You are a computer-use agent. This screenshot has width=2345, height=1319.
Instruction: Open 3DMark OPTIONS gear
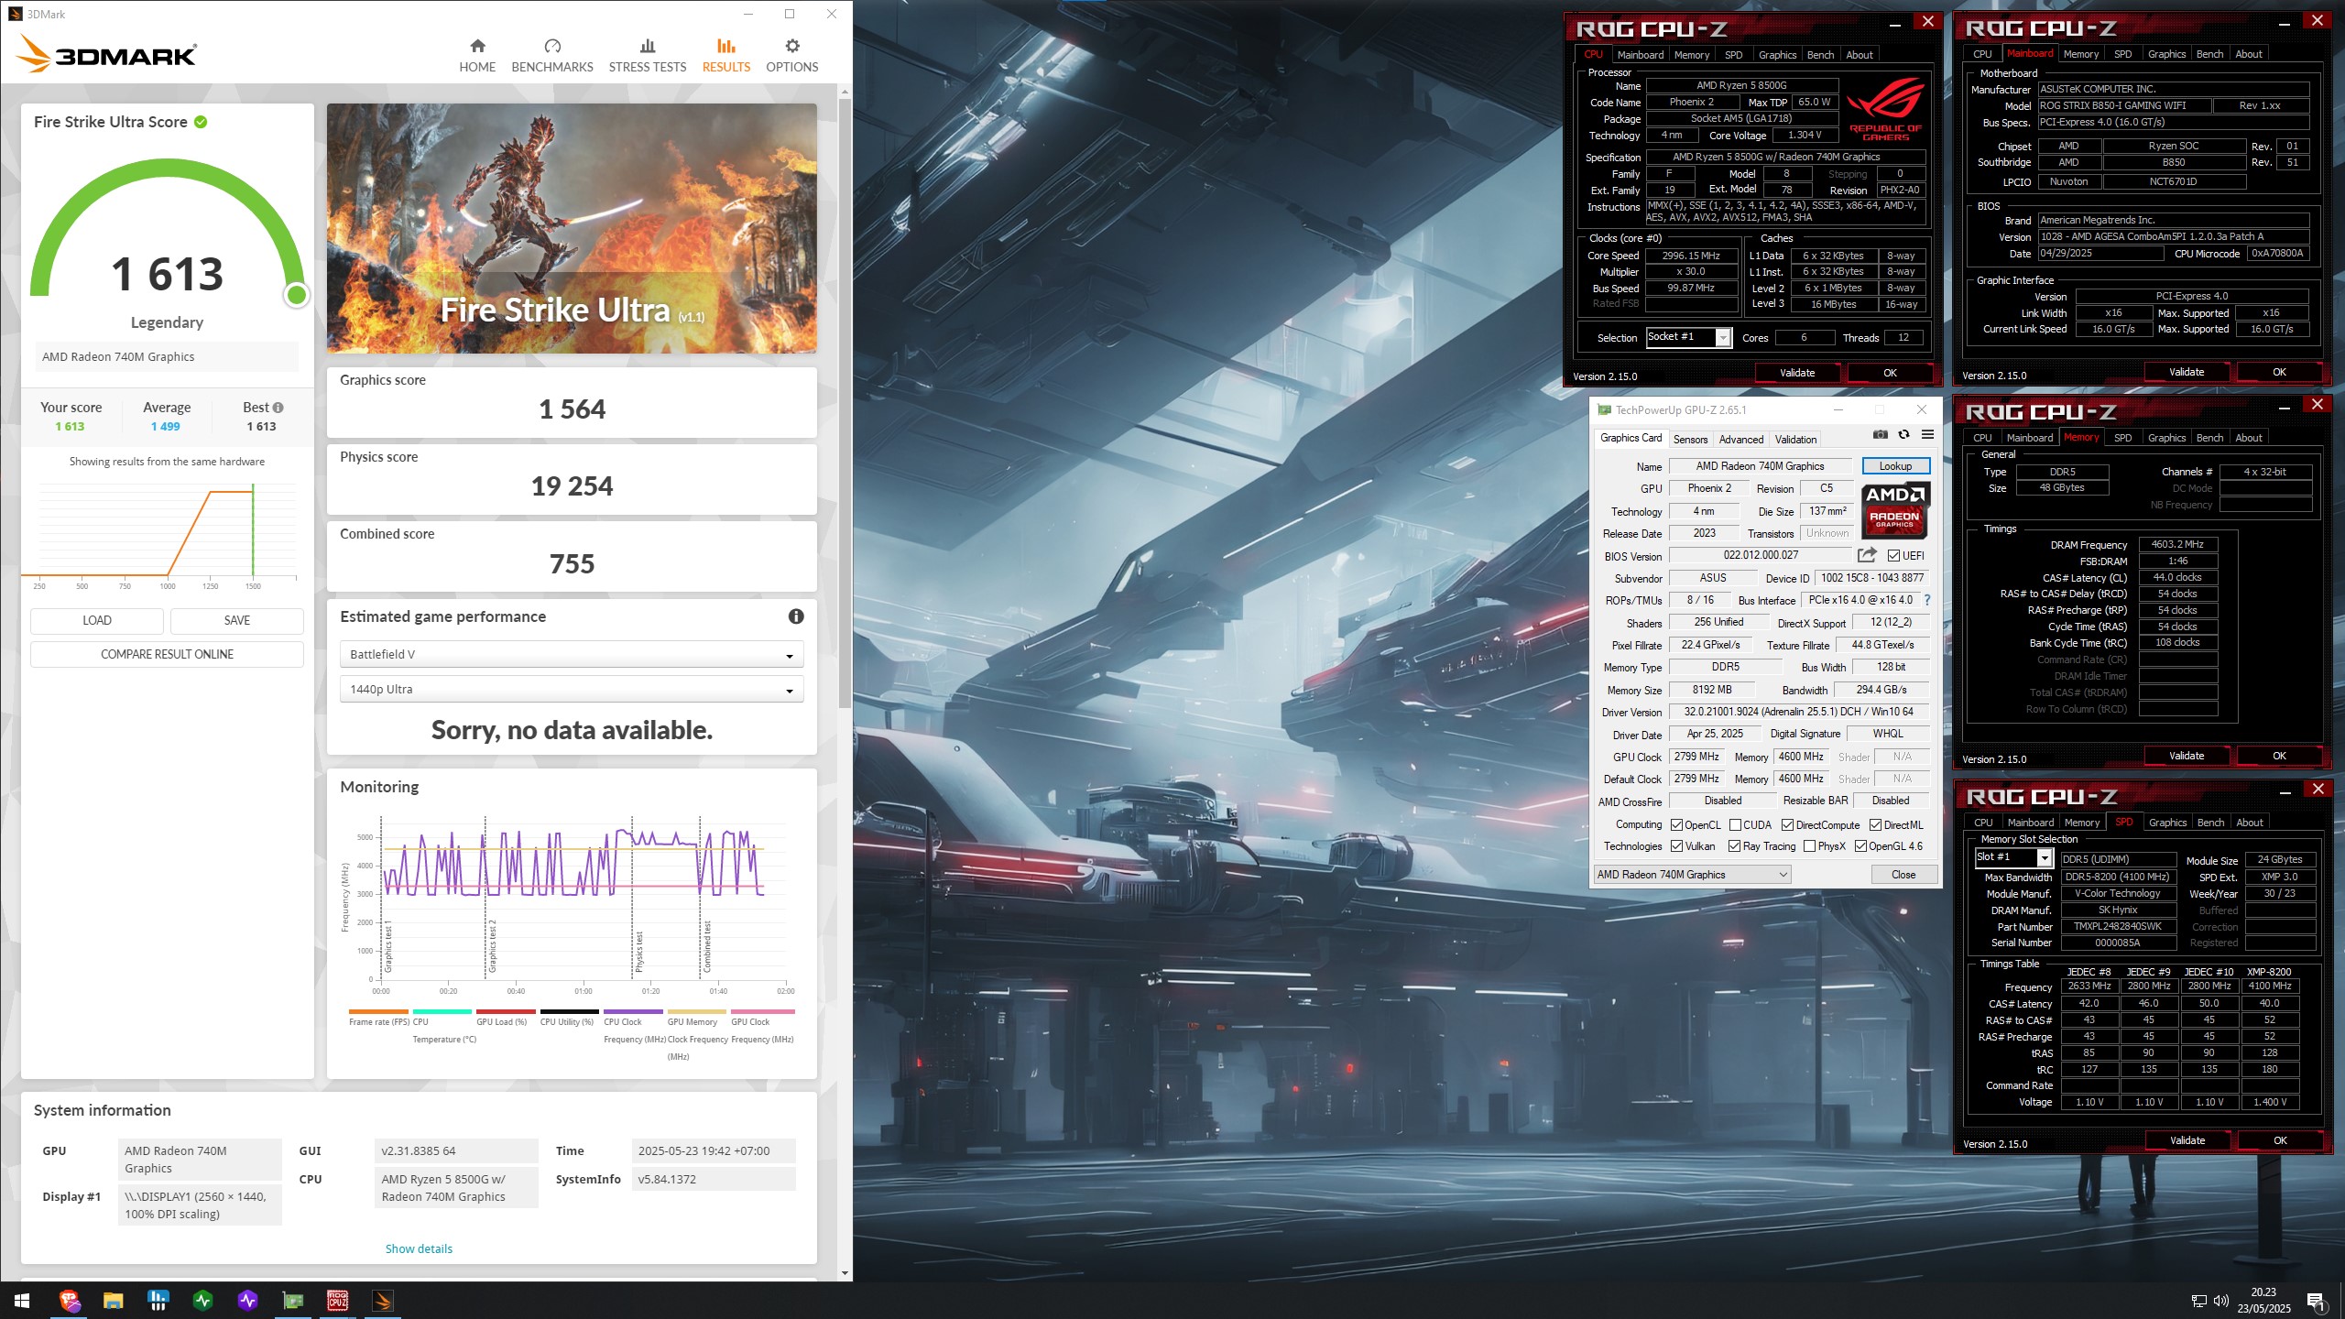point(792,56)
